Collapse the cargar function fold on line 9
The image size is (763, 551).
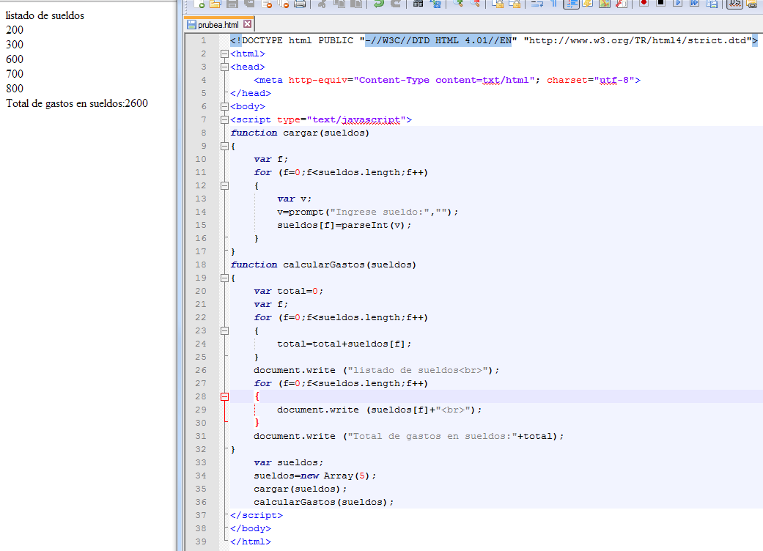click(x=224, y=146)
